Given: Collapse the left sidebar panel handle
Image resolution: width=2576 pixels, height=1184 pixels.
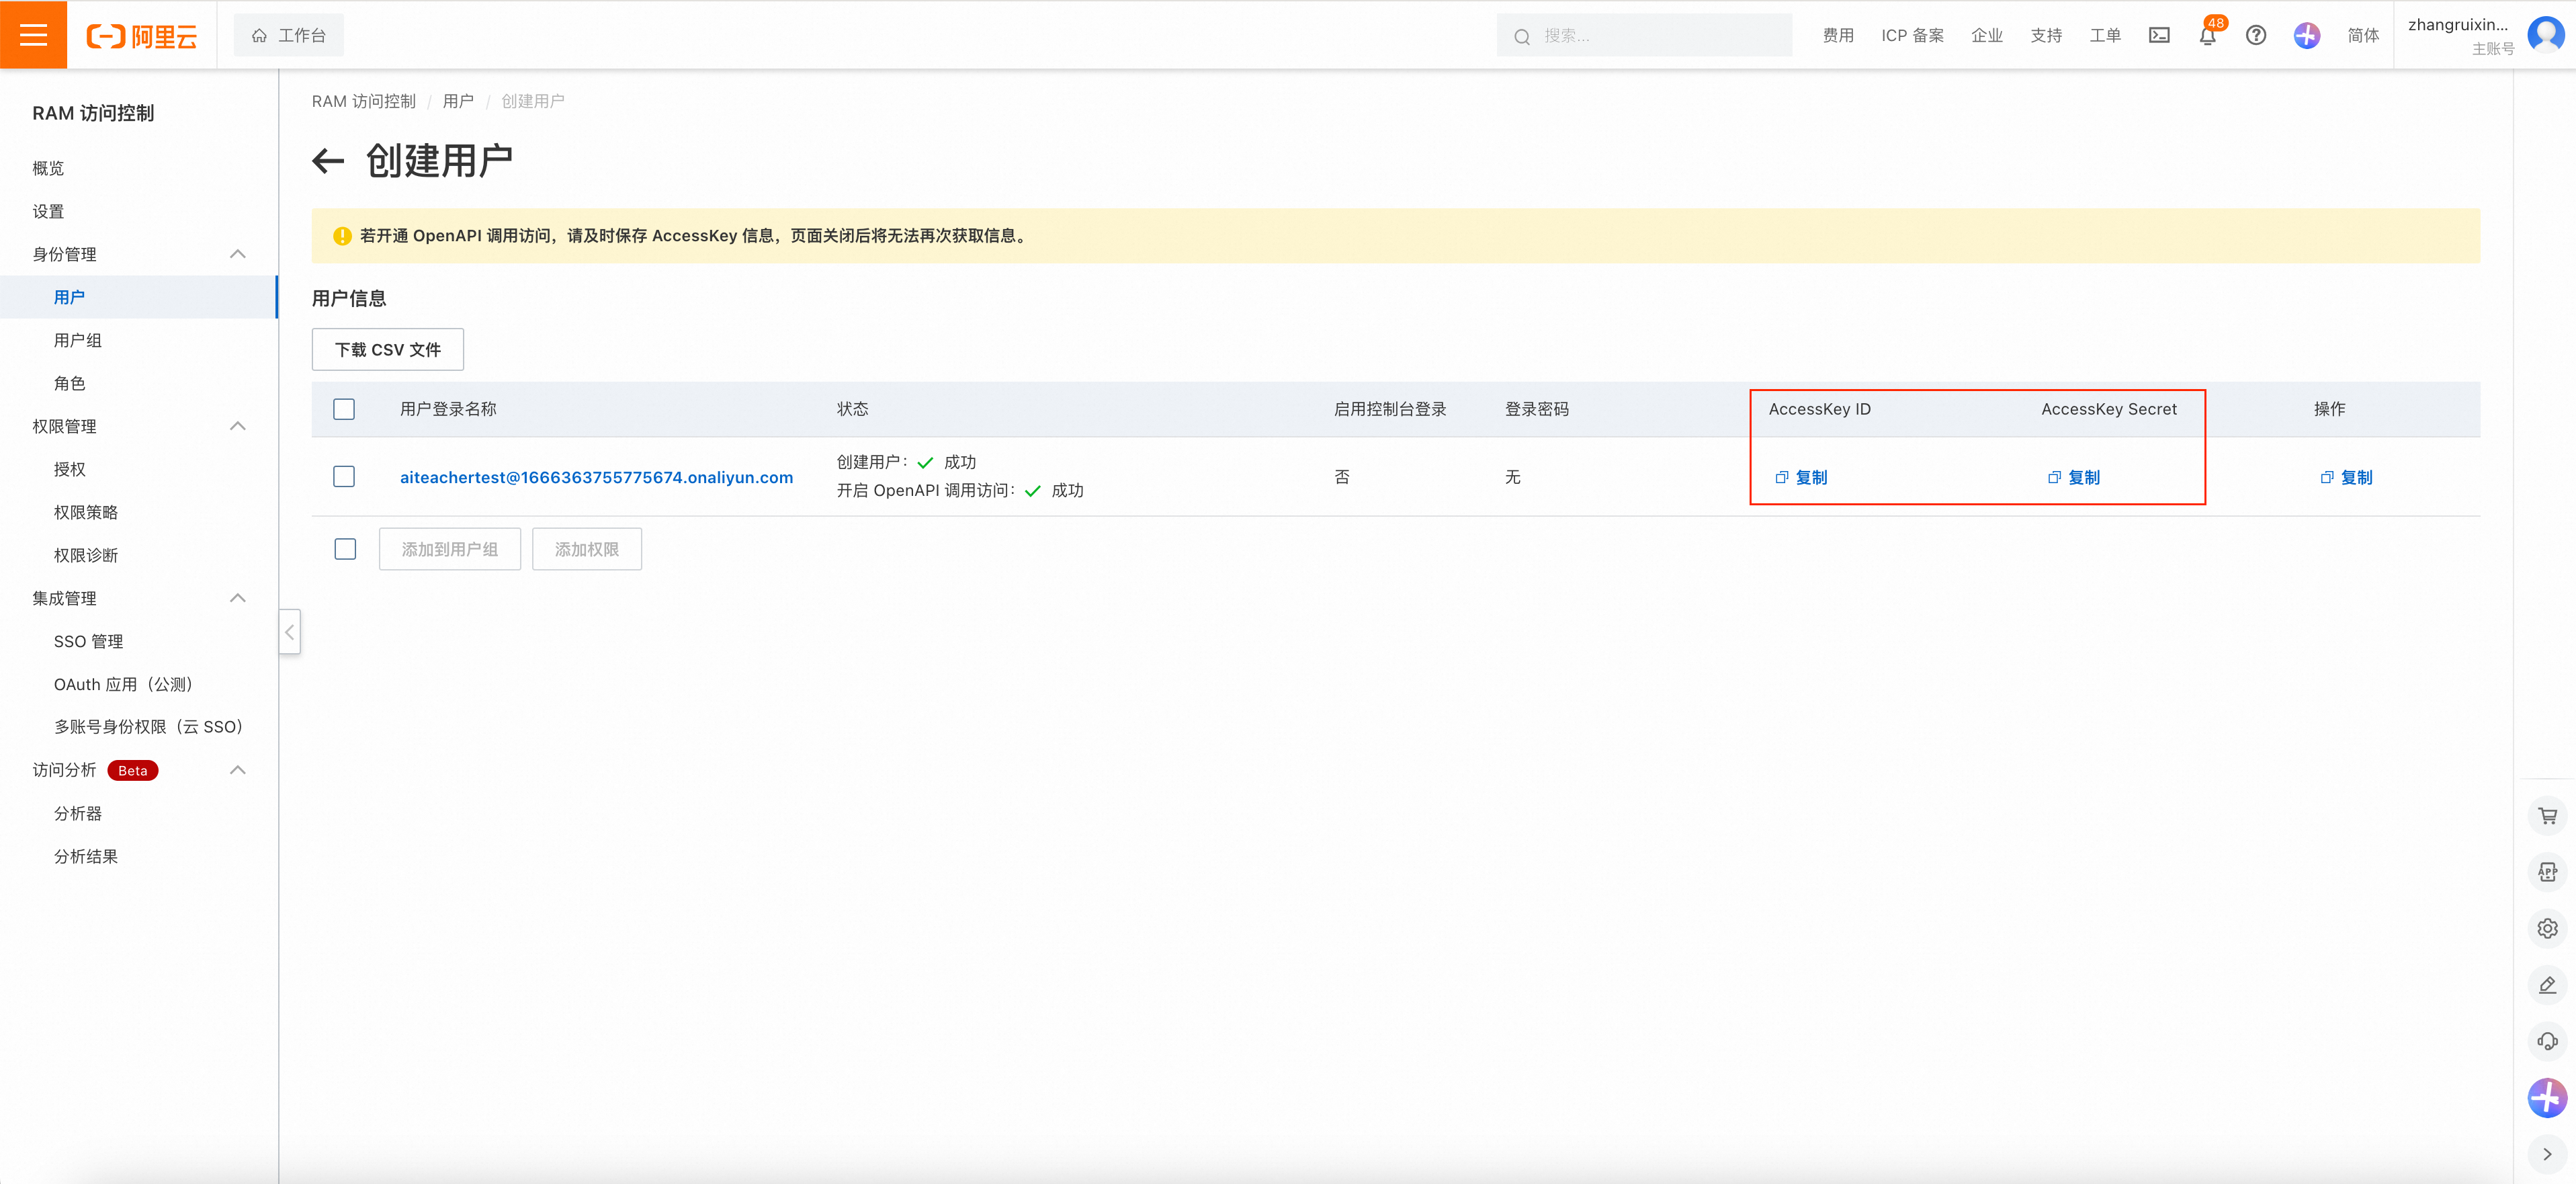Looking at the screenshot, I should 289,632.
